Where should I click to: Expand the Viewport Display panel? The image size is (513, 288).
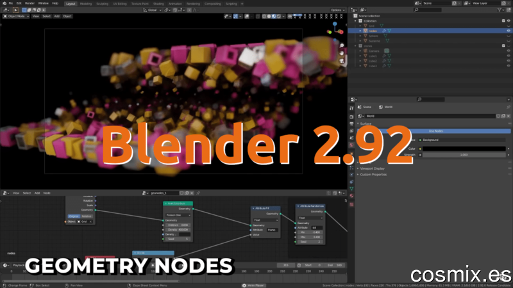pyautogui.click(x=372, y=168)
